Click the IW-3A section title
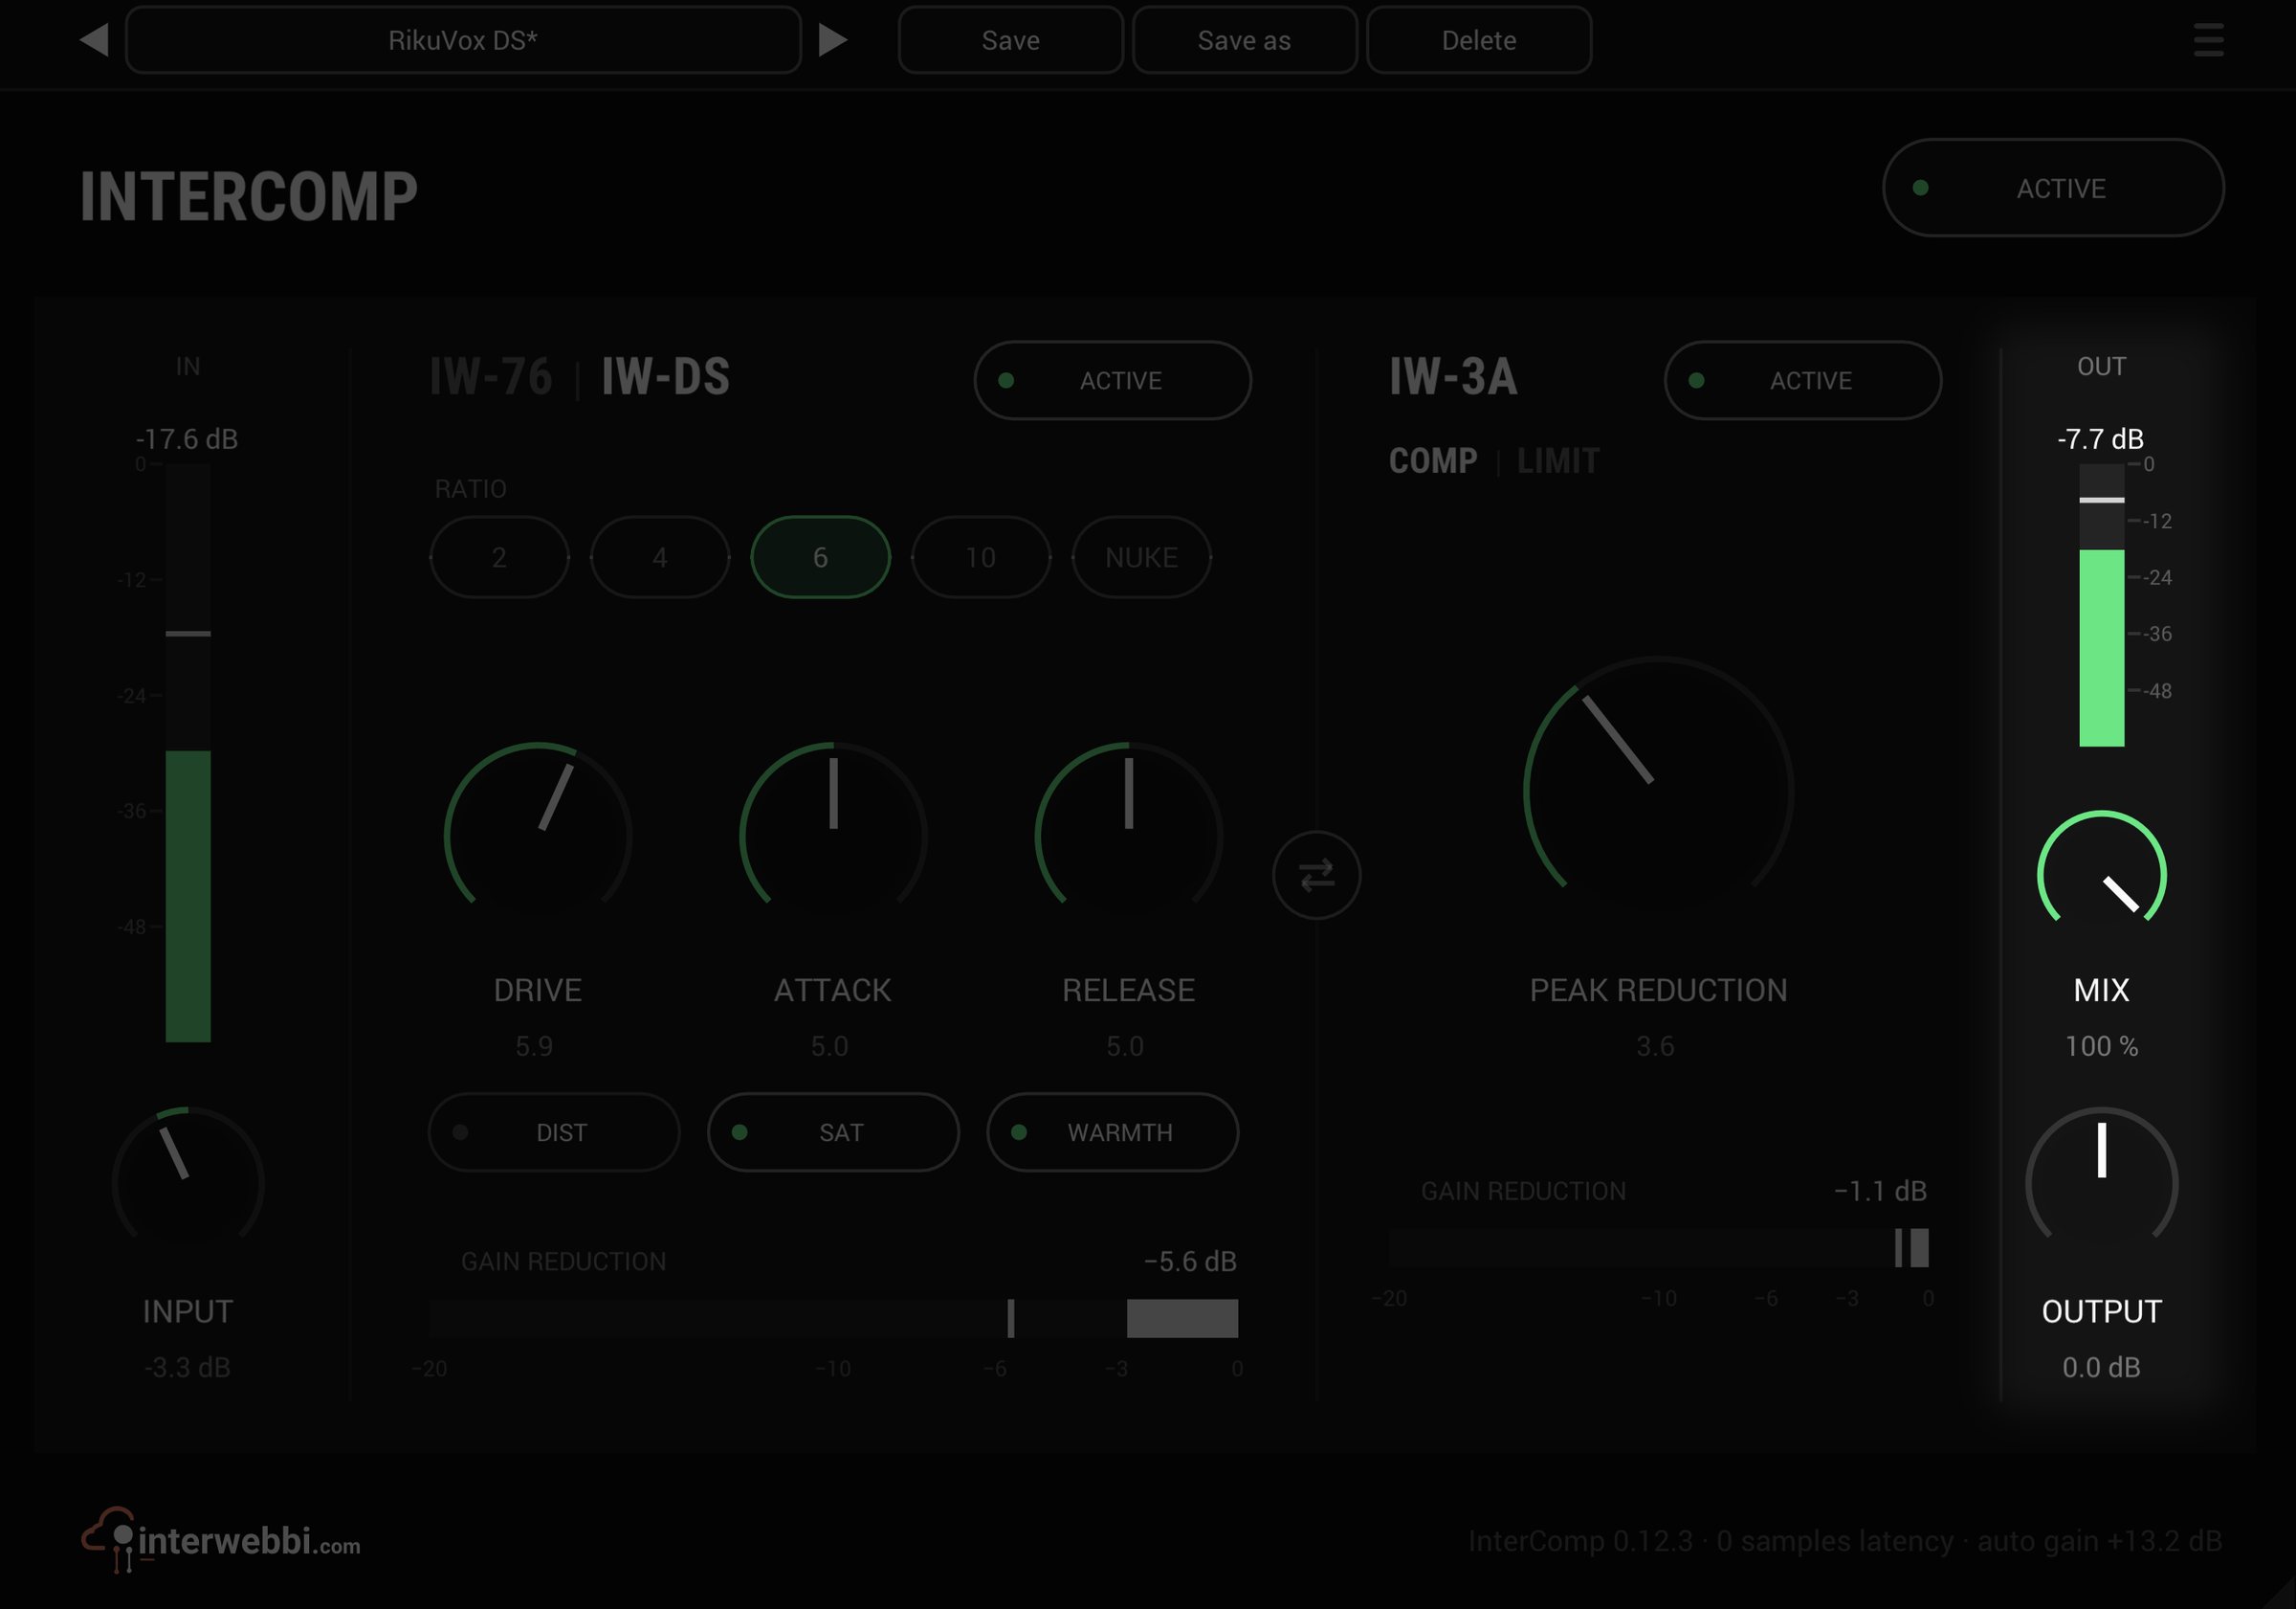Screen dimensions: 2296x1609 coord(1453,377)
